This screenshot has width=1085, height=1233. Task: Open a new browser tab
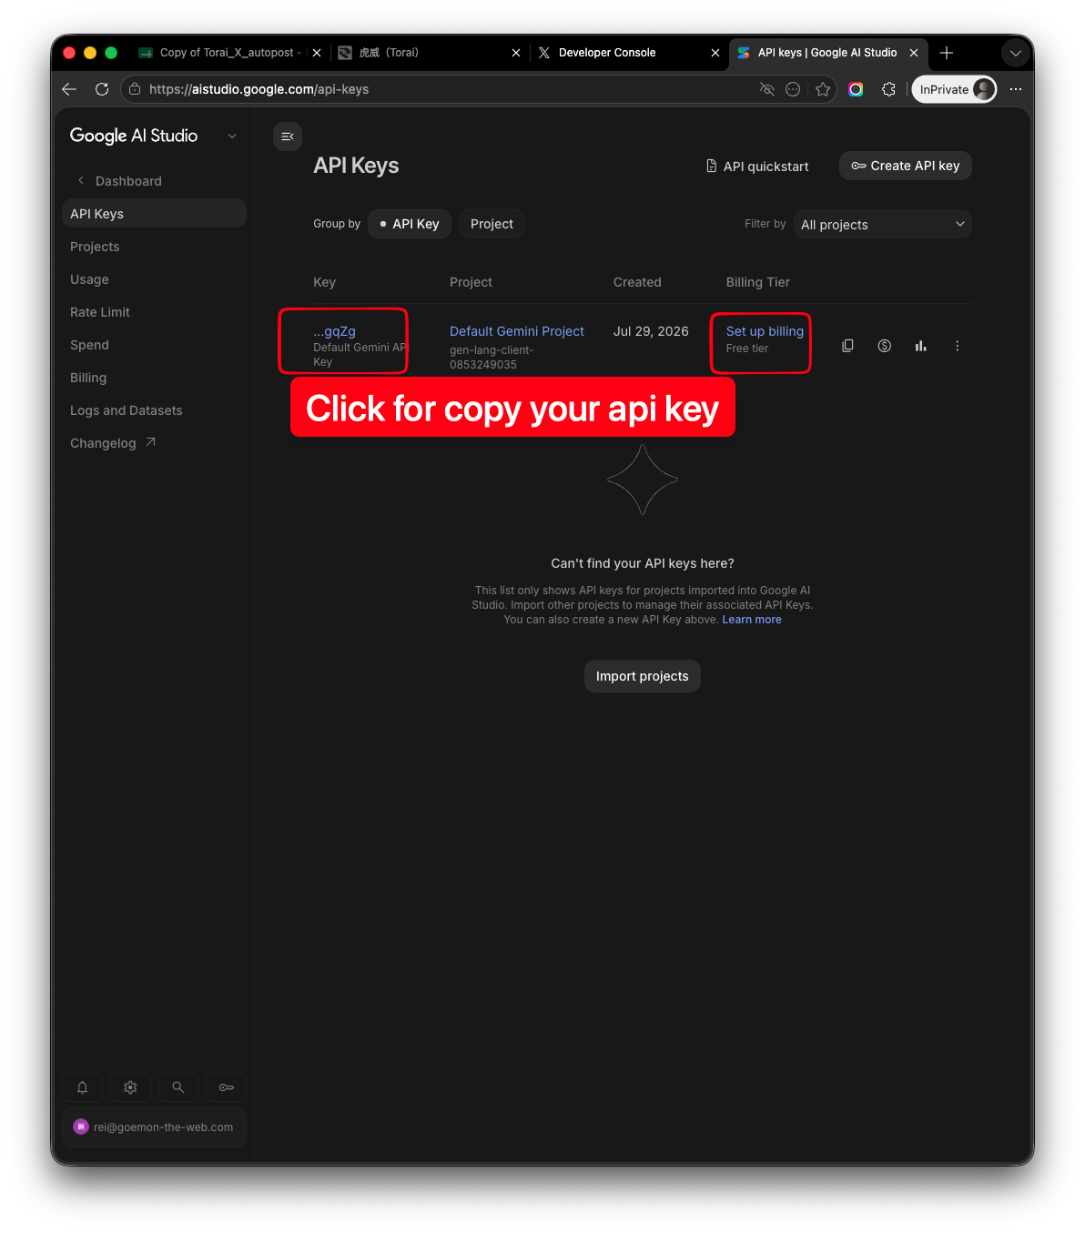pos(947,53)
